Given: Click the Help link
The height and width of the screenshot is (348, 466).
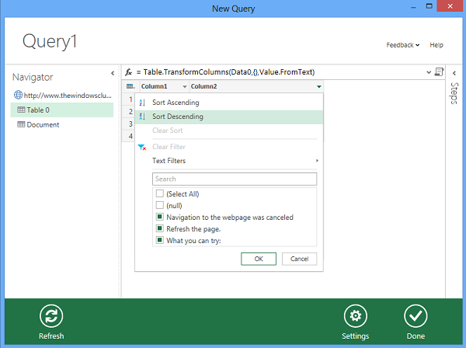Looking at the screenshot, I should (x=436, y=45).
